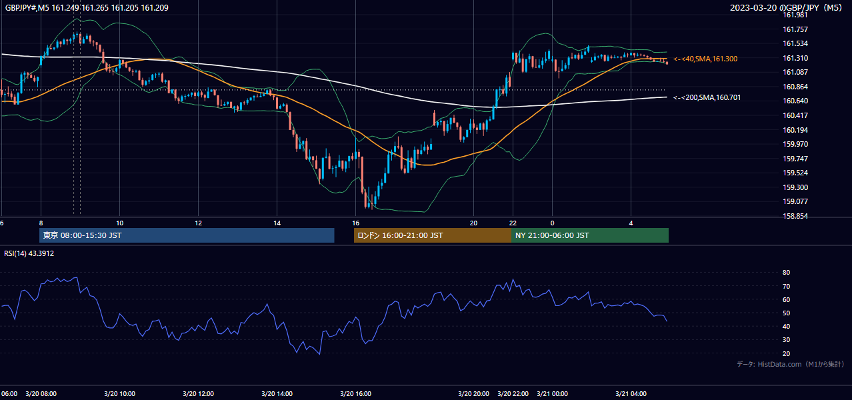Click the 40 SMA 161.300 label
The image size is (852, 400).
coord(705,59)
